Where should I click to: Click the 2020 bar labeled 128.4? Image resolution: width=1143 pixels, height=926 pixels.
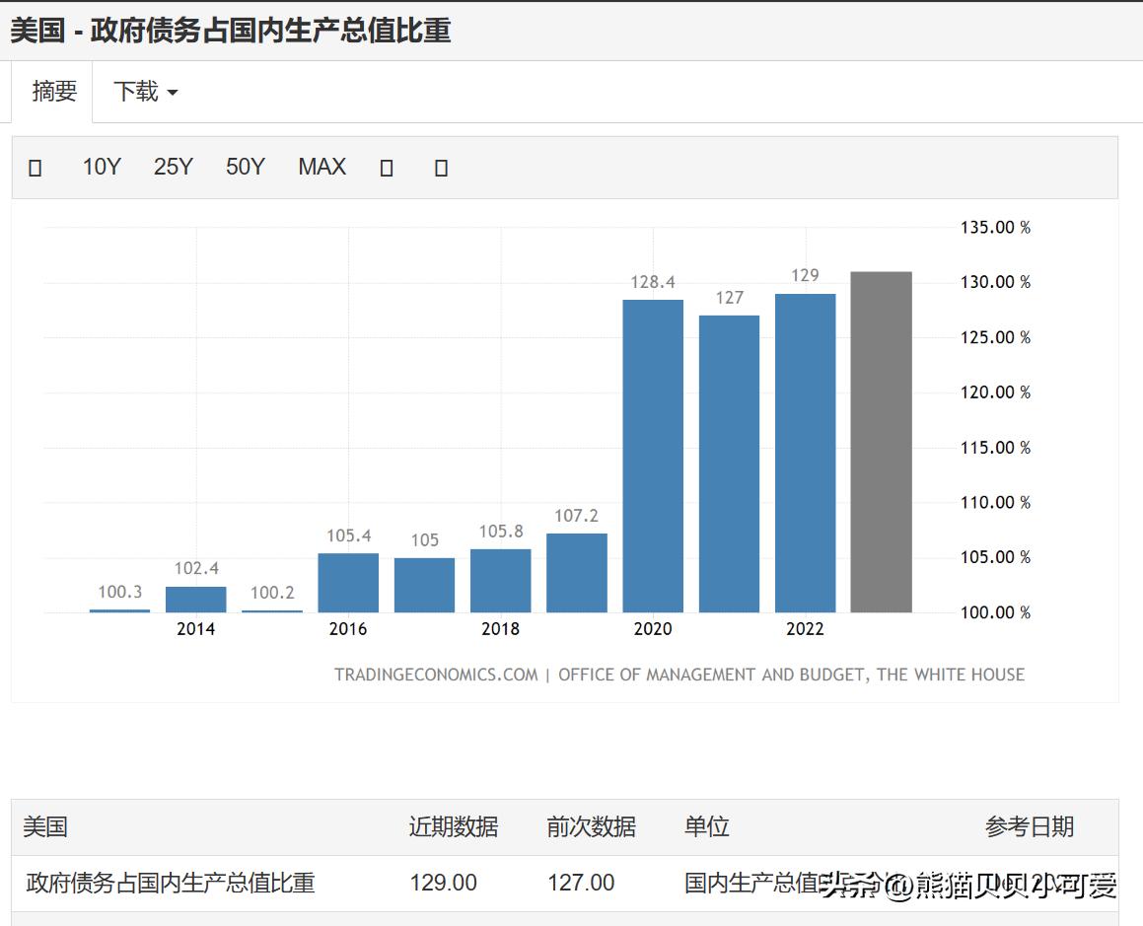[653, 456]
